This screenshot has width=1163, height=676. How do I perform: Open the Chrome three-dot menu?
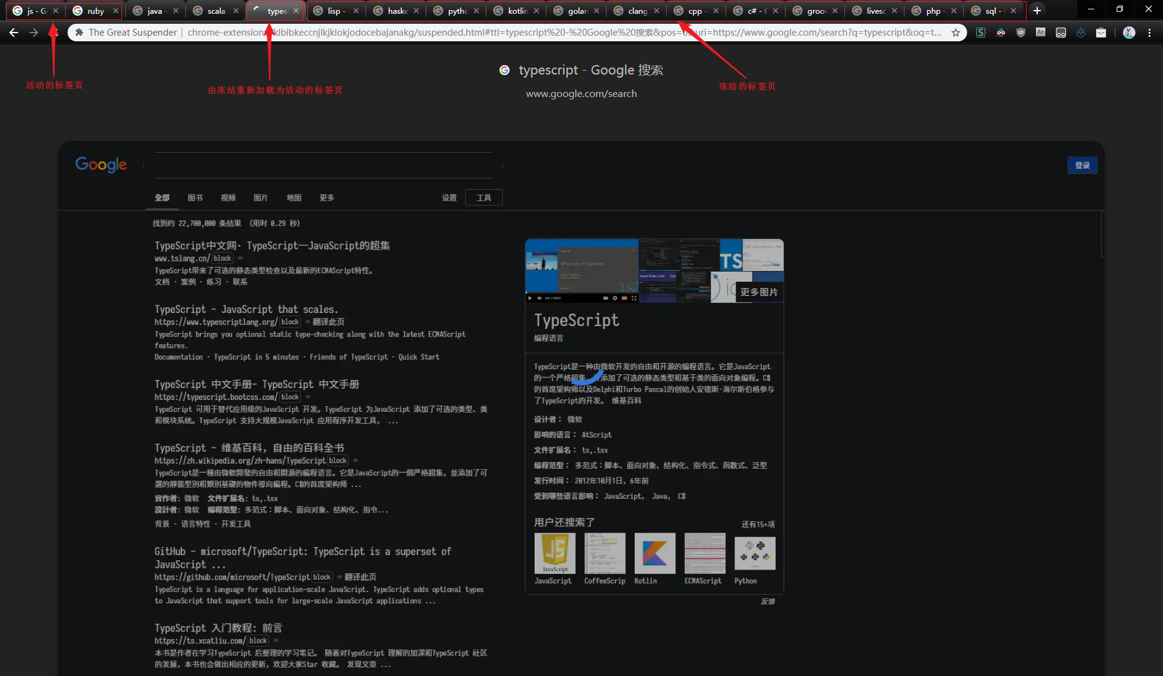1149,33
